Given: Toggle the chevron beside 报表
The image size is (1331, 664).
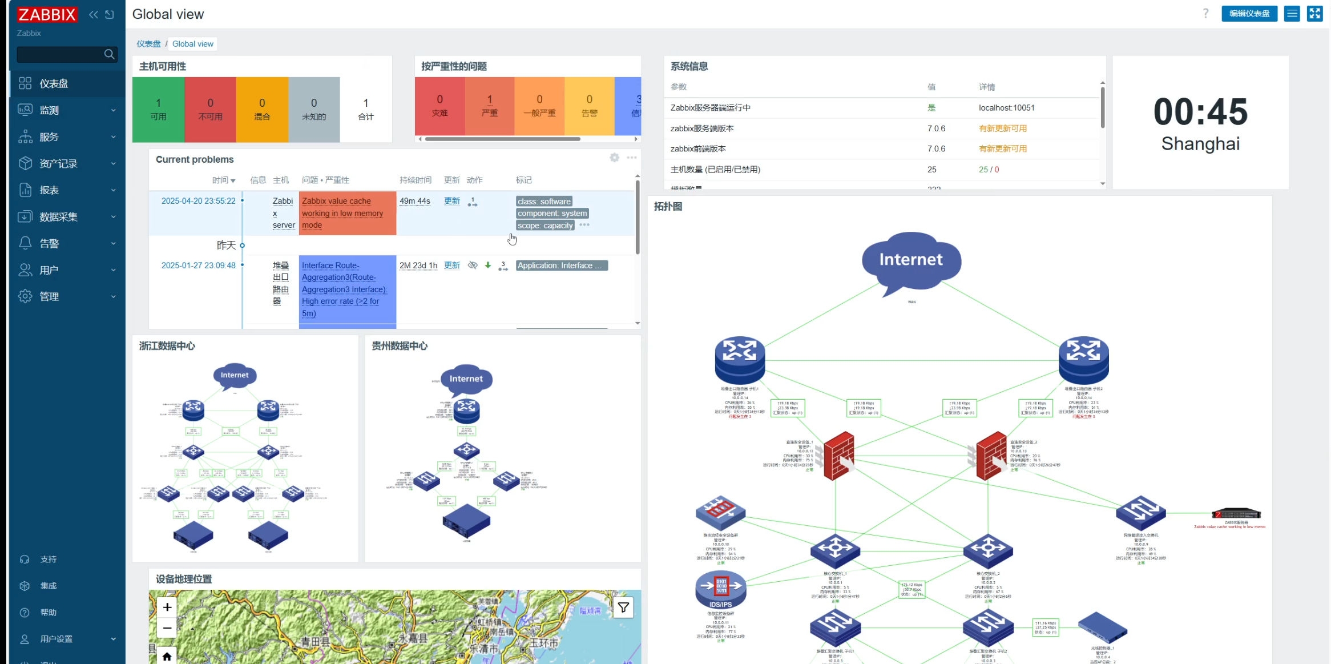Looking at the screenshot, I should (x=113, y=190).
